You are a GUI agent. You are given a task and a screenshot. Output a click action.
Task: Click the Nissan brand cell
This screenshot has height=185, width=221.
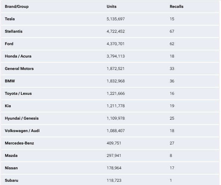coord(11,168)
